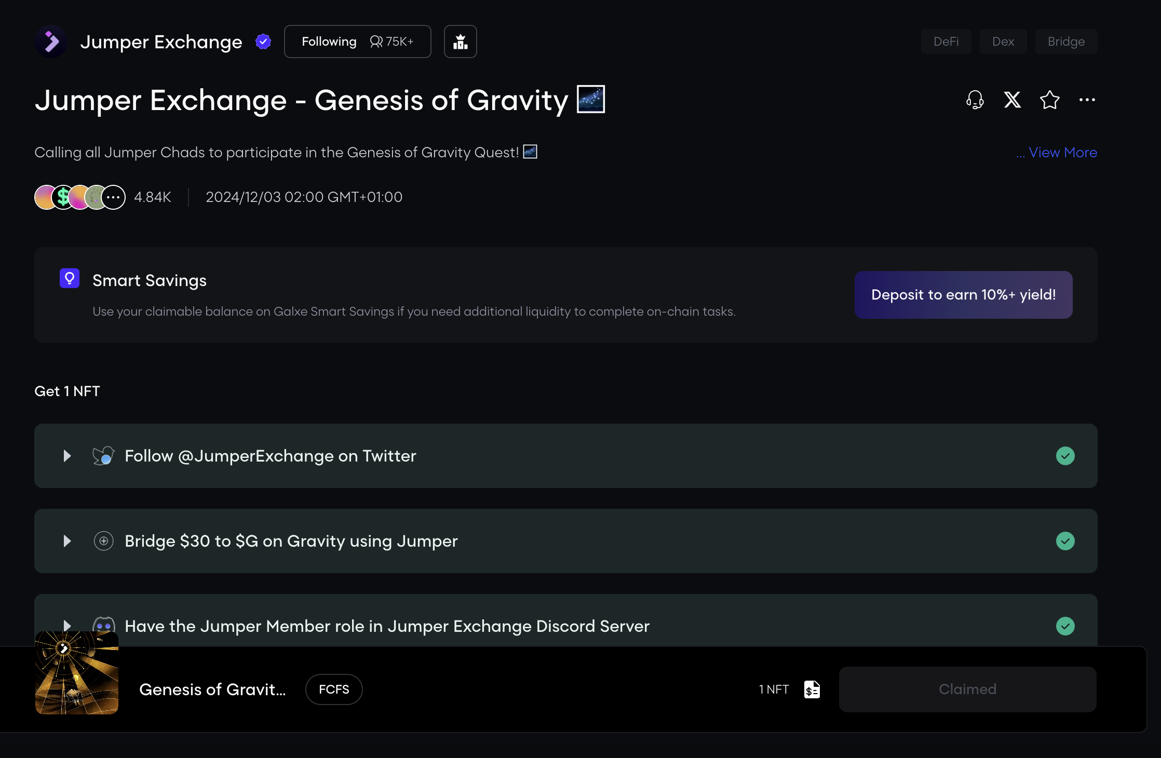Click the headset support icon

(x=975, y=100)
